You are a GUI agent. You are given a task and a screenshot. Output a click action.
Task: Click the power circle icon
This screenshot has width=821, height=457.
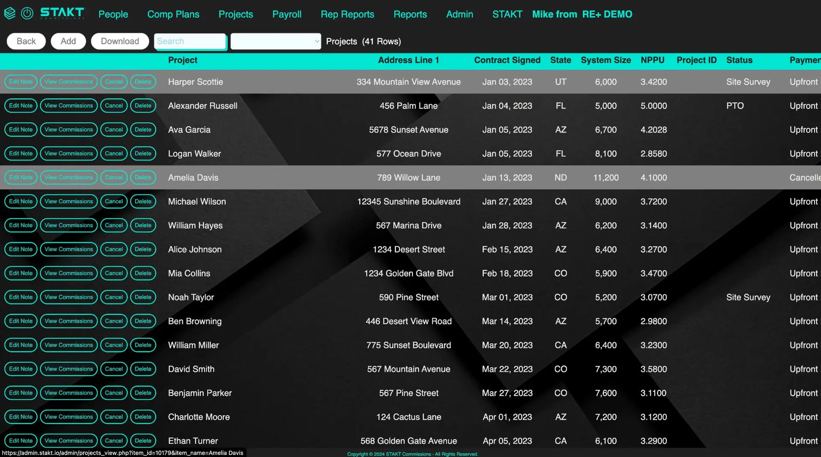[x=27, y=14]
